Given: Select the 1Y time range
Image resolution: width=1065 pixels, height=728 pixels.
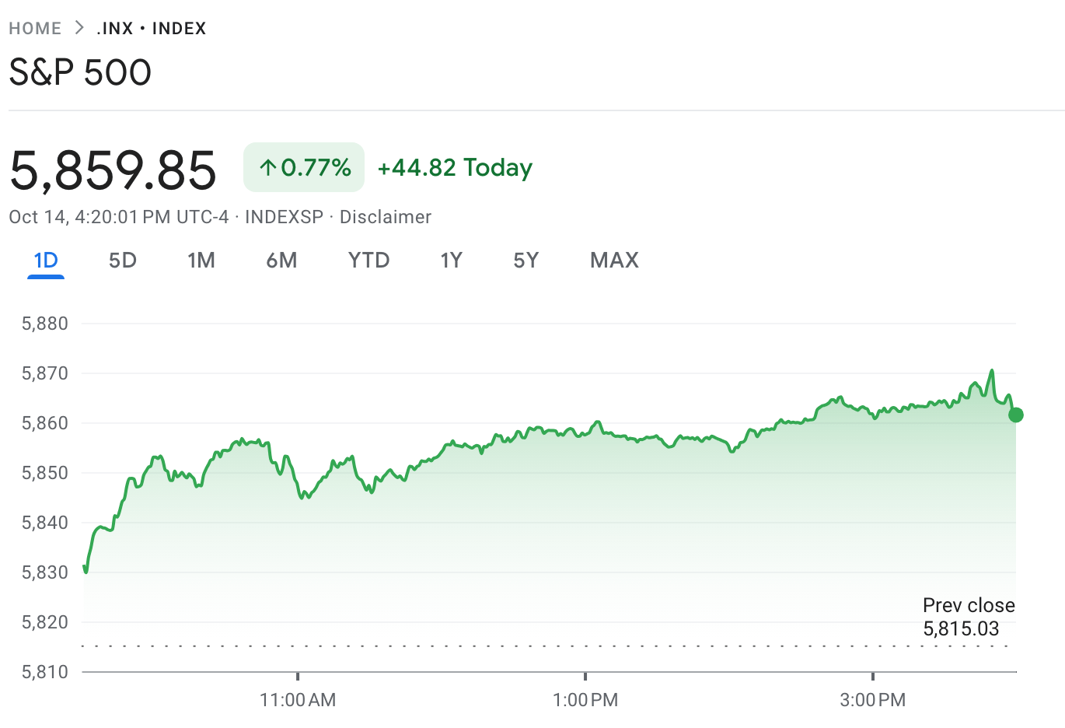Looking at the screenshot, I should 451,261.
